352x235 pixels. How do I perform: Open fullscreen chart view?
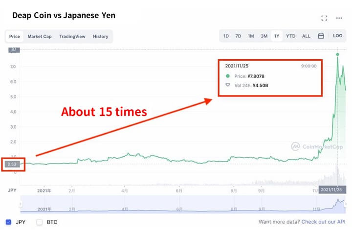click(324, 18)
